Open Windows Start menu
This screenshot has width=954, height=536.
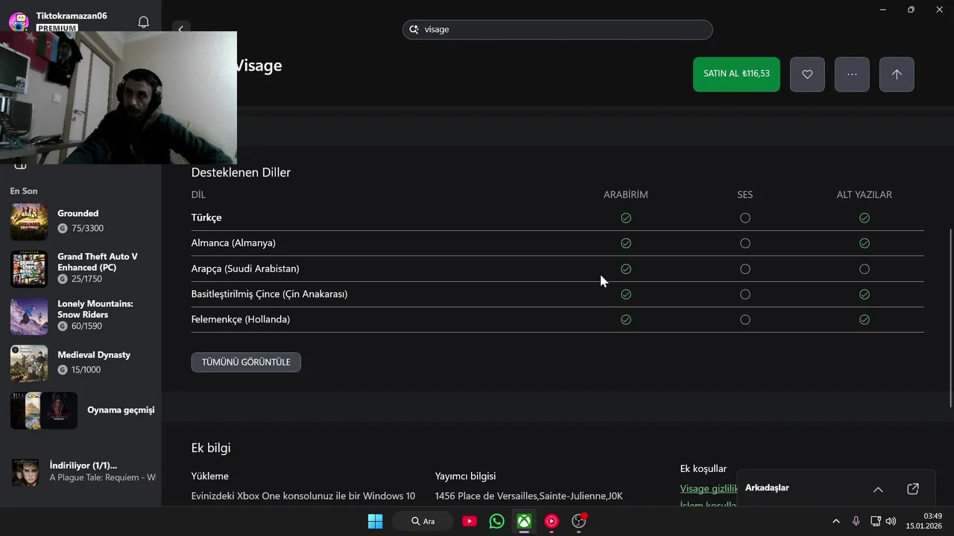click(x=375, y=521)
